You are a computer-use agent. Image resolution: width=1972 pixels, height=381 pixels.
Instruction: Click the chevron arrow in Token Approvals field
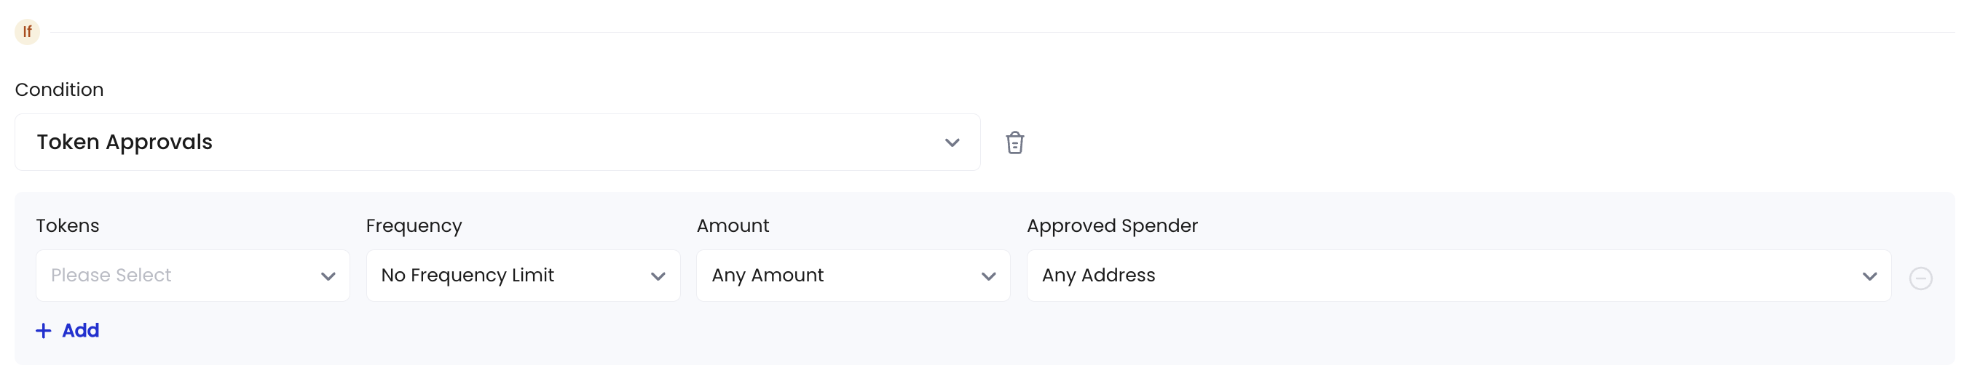(x=952, y=143)
